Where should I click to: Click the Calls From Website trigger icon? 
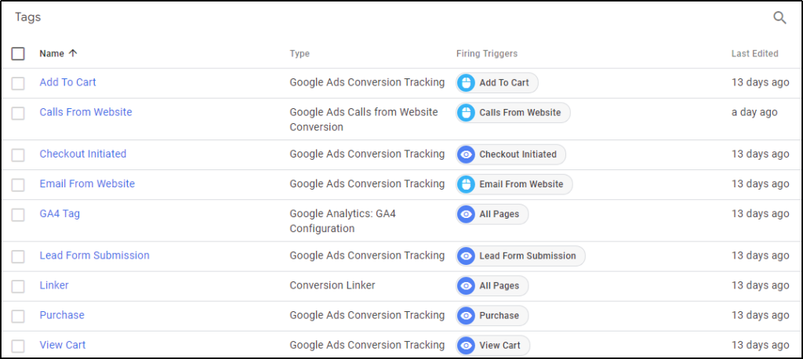pyautogui.click(x=466, y=113)
